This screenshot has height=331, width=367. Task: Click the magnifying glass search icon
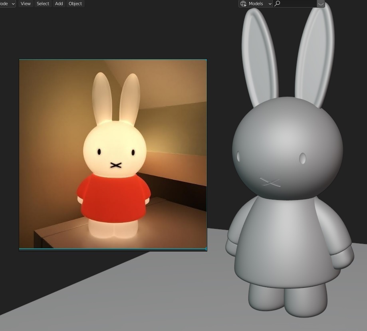[x=278, y=4]
